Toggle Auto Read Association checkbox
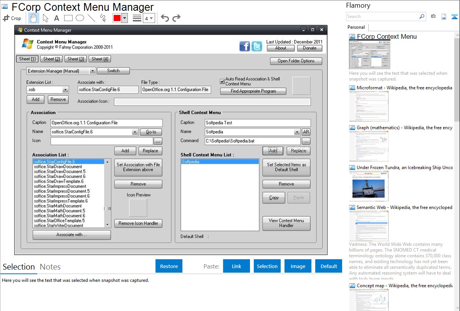This screenshot has height=311, width=460. click(x=222, y=81)
